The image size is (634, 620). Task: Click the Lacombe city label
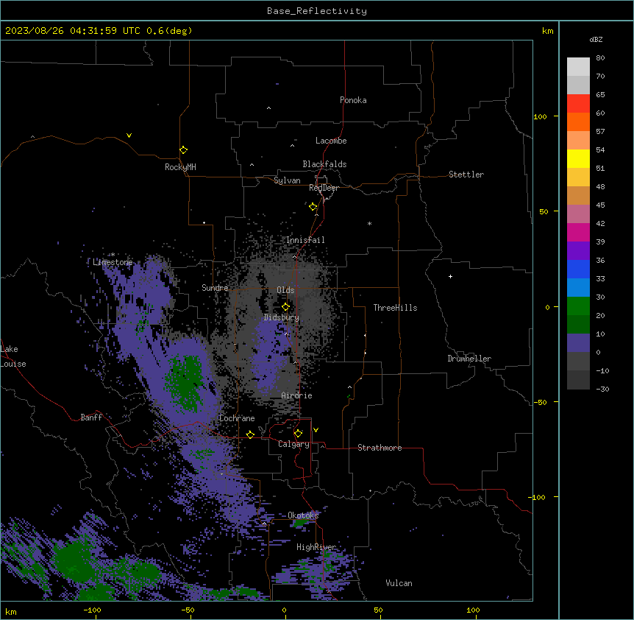click(331, 141)
